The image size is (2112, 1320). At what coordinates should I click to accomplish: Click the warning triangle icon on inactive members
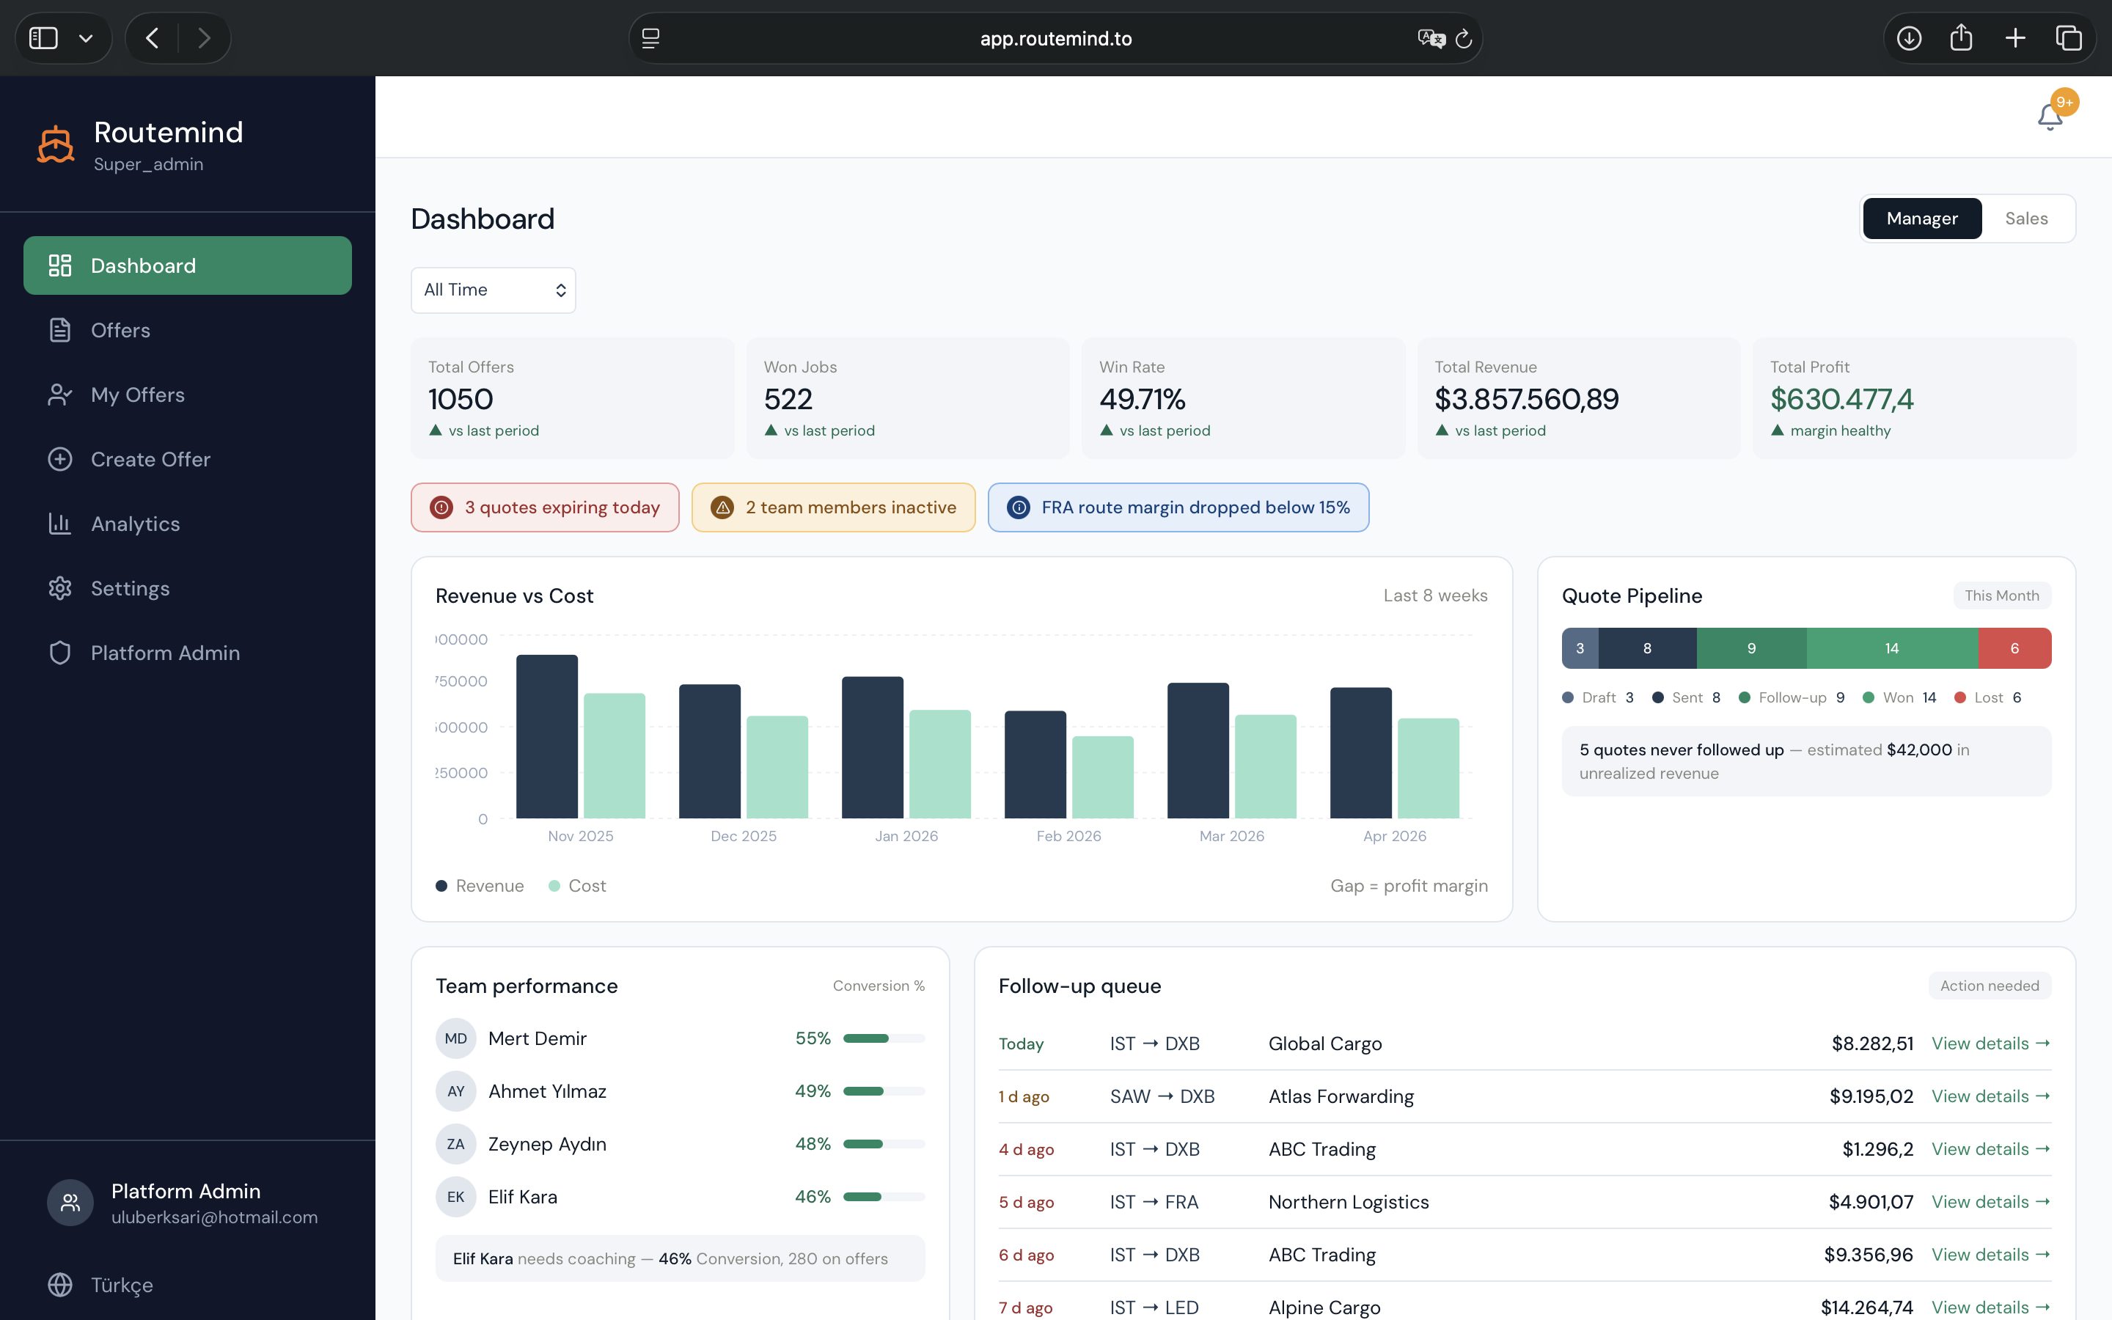coord(722,507)
